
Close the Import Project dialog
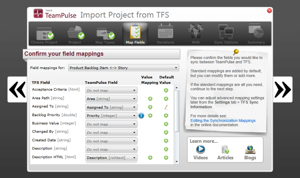point(269,10)
